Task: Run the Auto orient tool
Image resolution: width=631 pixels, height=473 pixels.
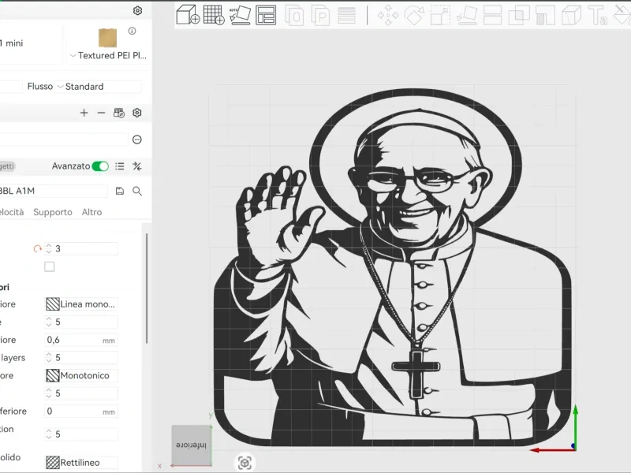Action: coord(240,15)
